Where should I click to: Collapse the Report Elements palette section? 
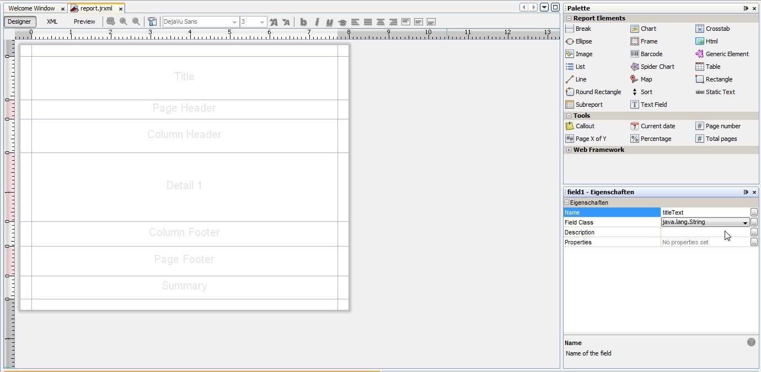click(x=569, y=18)
